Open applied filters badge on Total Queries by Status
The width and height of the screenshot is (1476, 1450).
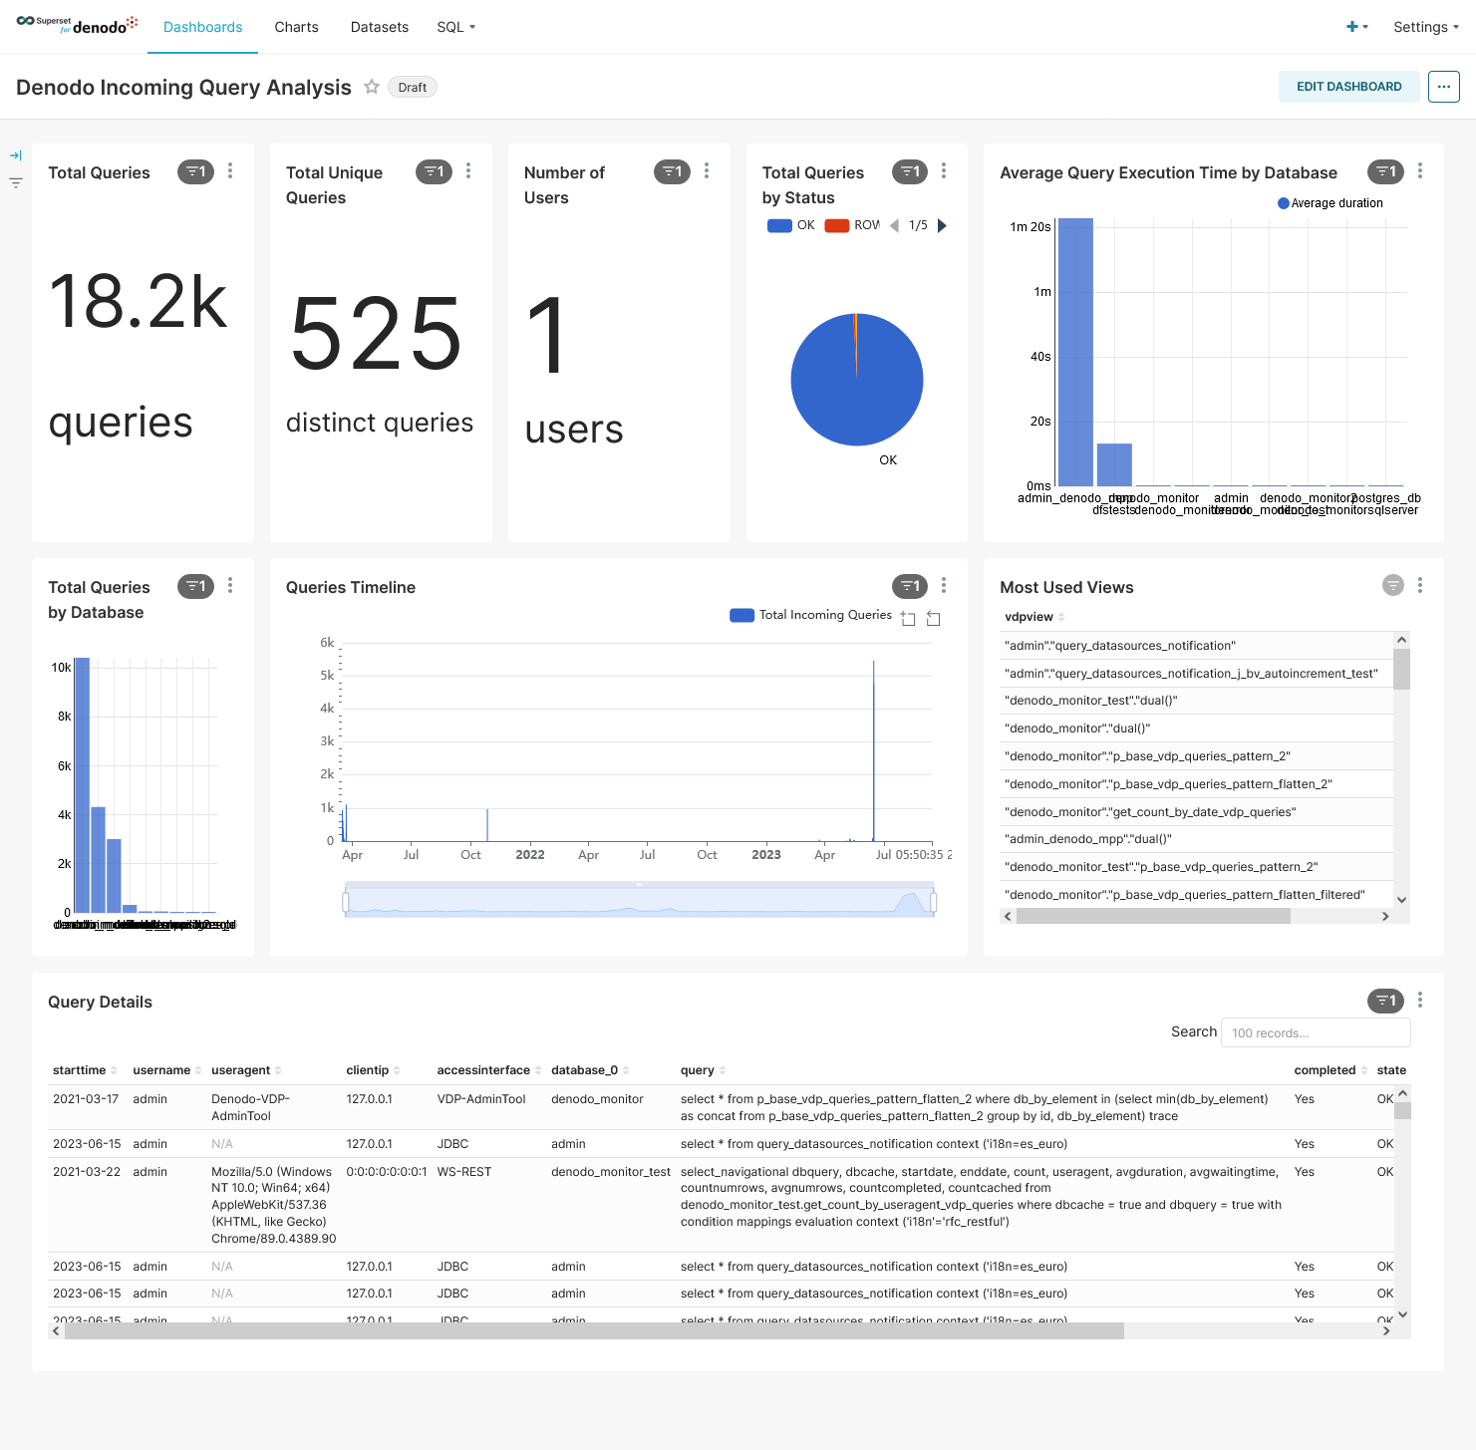(x=909, y=171)
